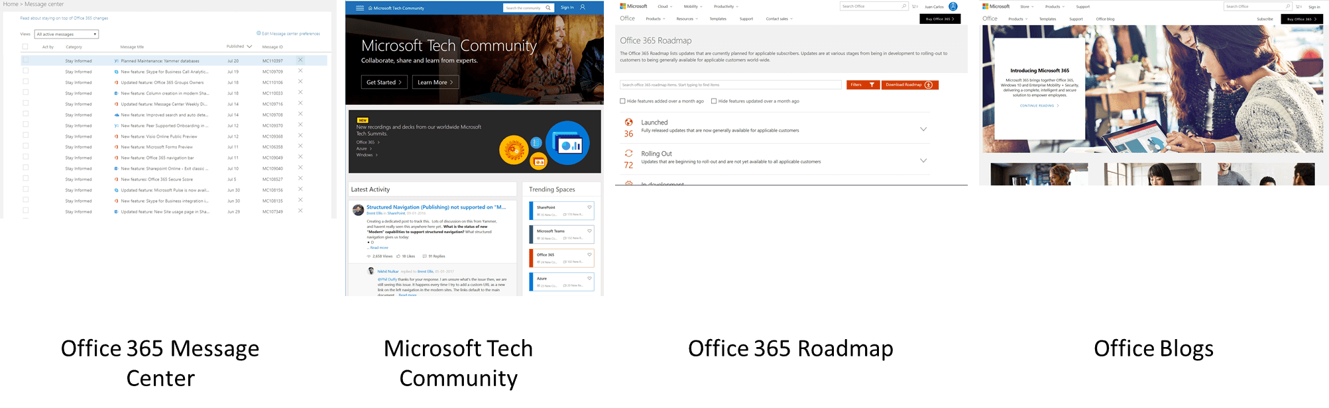1329x408 pixels.
Task: Open Structured Navigation (Publishing) post title
Action: (x=436, y=207)
